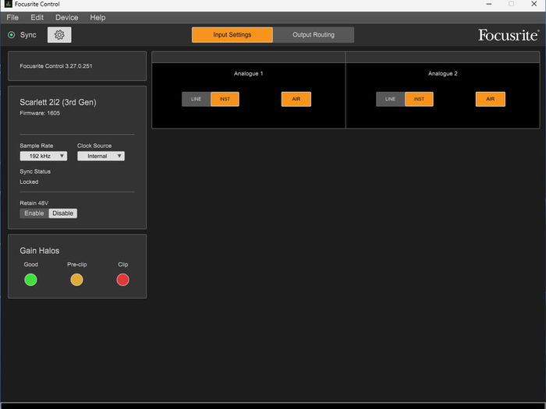Click the Analogue 1 channel label
Viewport: 546px width, 409px height.
(248, 73)
